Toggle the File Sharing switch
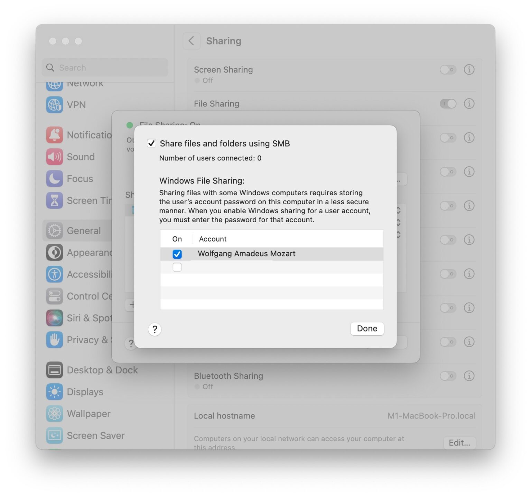 coord(448,103)
